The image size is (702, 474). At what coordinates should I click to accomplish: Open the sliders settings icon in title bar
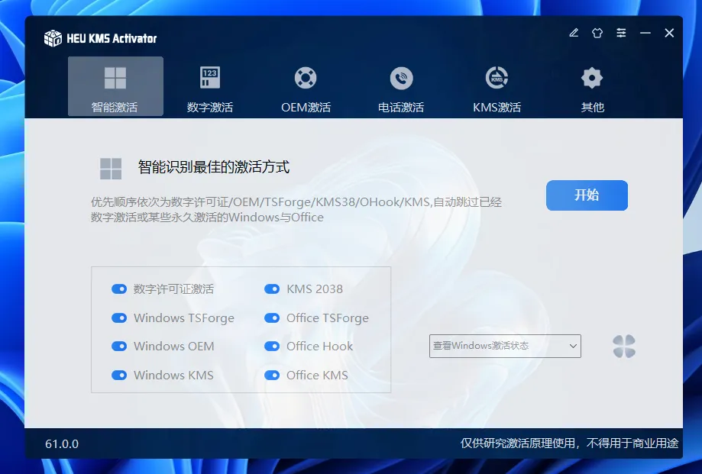621,33
